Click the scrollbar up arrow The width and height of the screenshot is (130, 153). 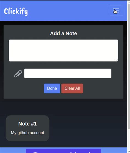click(129, 2)
